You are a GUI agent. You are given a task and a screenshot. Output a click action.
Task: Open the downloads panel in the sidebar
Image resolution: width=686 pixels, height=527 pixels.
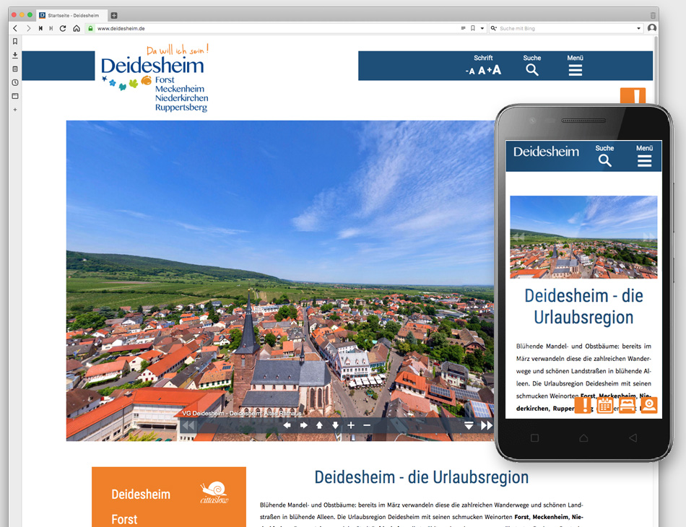(x=15, y=55)
